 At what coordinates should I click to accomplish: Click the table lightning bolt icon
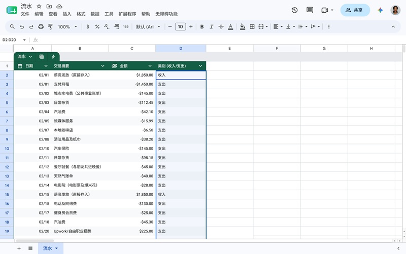(x=53, y=57)
